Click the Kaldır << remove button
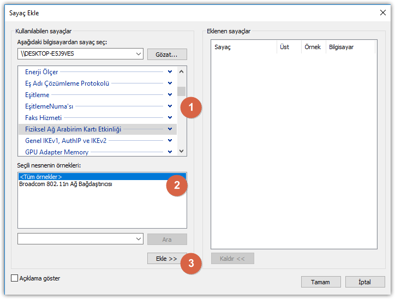This screenshot has width=395, height=299. pos(232,259)
